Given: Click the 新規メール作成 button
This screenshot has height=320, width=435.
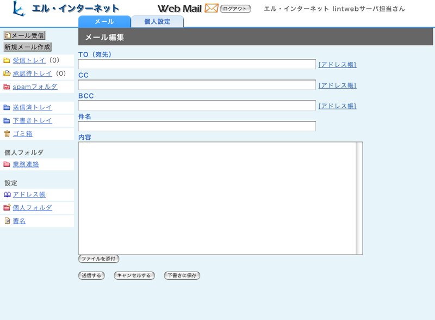Looking at the screenshot, I should (28, 47).
